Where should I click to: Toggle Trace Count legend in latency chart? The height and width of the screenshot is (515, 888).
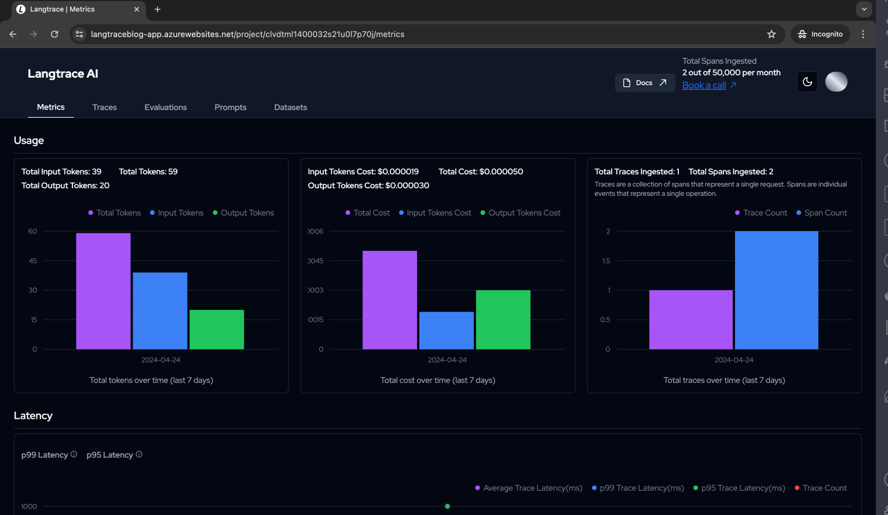coord(821,488)
